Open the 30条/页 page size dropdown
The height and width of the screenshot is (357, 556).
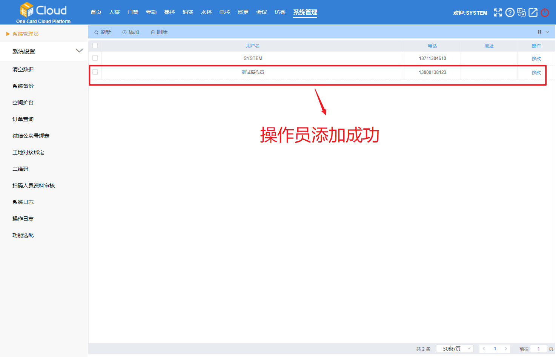click(x=455, y=348)
